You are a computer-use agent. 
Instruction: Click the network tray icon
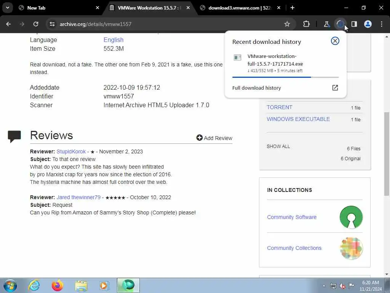pos(333,286)
